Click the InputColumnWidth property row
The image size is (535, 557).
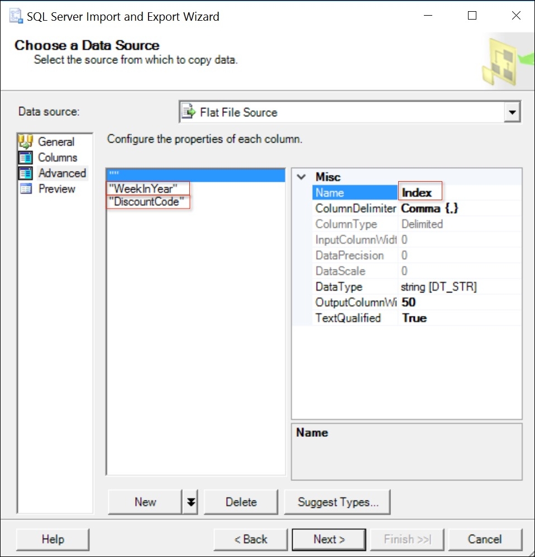(417, 239)
